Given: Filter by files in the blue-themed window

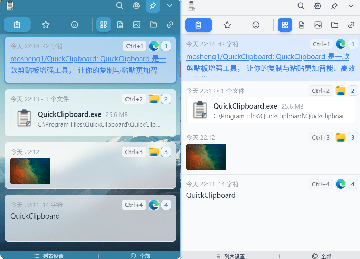Looking at the screenshot, I should pos(153,25).
